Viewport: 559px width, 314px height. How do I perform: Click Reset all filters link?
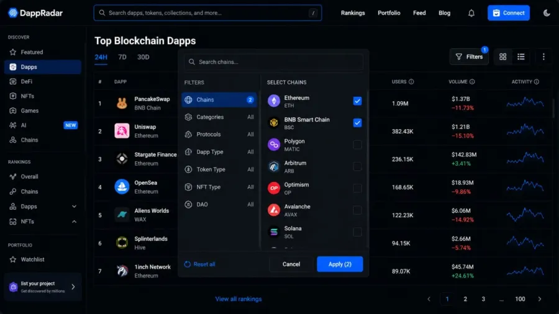(x=199, y=264)
